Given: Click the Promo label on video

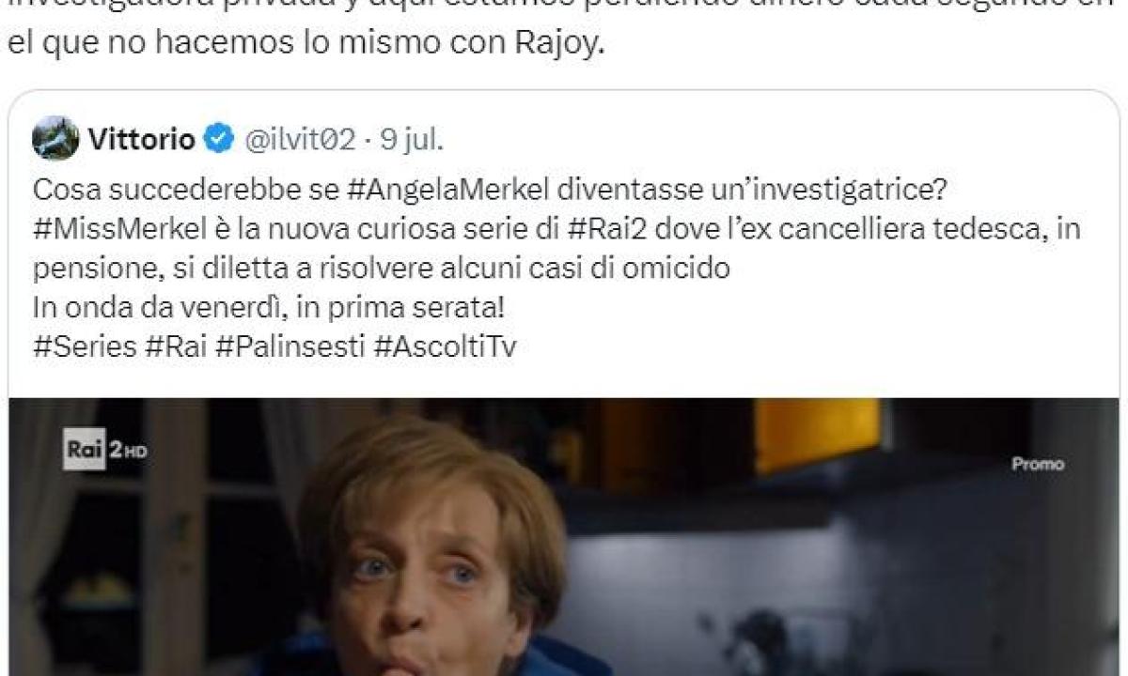Looking at the screenshot, I should pyautogui.click(x=1038, y=464).
